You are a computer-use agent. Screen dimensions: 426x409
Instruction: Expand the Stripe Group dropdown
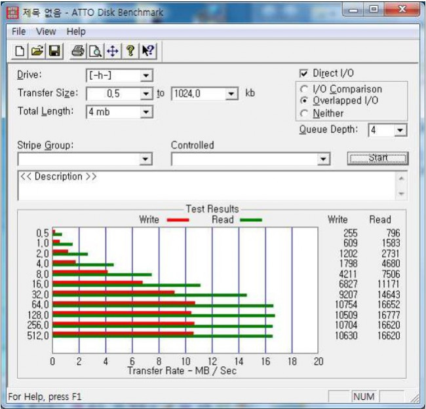[x=145, y=159]
